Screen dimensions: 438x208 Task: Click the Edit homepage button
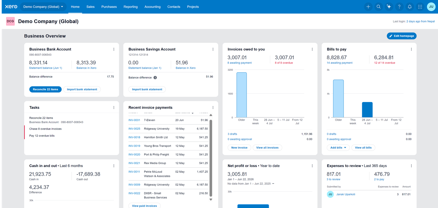402,36
